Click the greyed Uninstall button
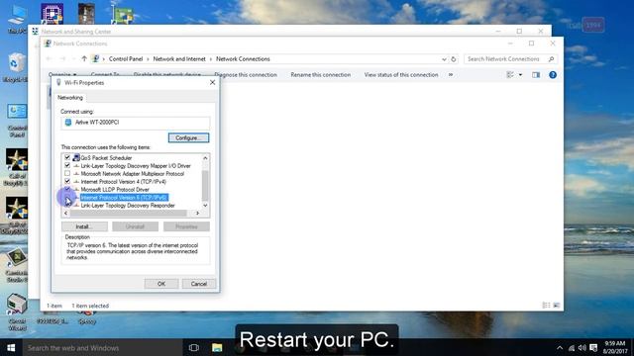Screen dimensions: 634x356 [135, 226]
